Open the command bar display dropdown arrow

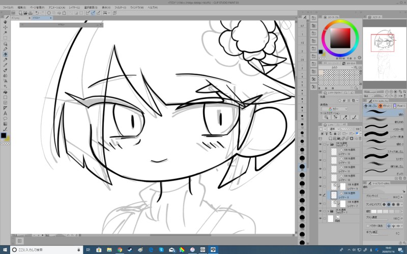point(109,13)
